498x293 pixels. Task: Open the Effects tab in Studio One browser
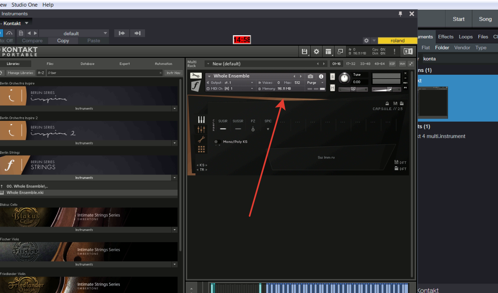[x=445, y=37]
